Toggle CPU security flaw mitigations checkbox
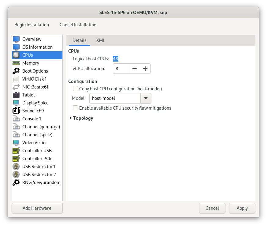The height and width of the screenshot is (226, 267). coord(76,108)
